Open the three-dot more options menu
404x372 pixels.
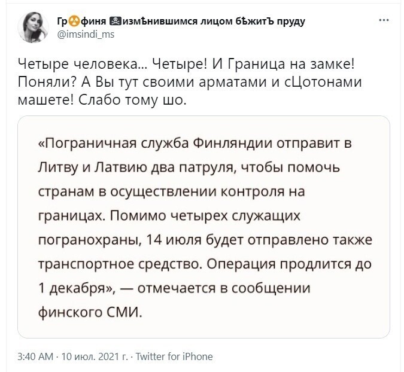click(x=384, y=20)
